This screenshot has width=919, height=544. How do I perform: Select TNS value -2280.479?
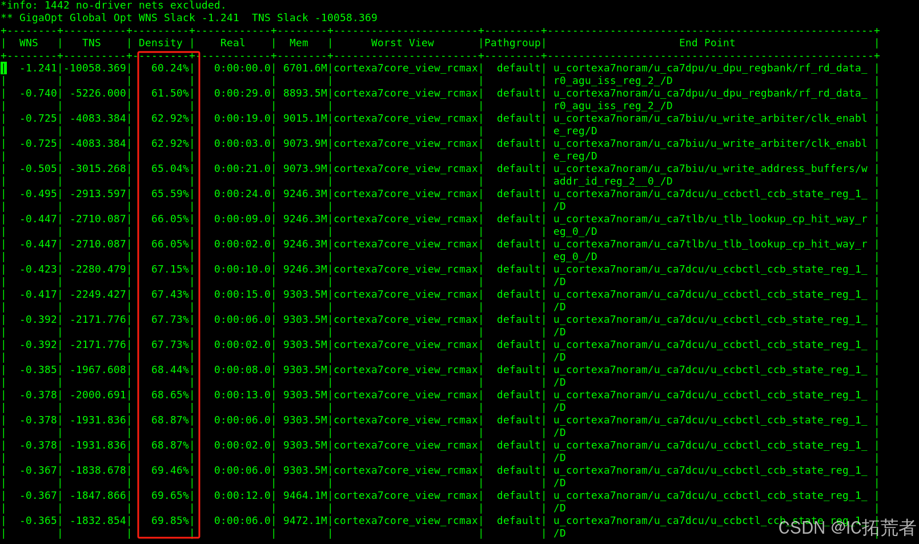point(98,269)
